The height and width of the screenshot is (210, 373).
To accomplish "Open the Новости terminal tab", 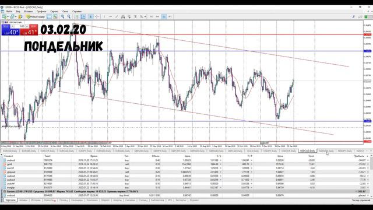I will point(50,200).
